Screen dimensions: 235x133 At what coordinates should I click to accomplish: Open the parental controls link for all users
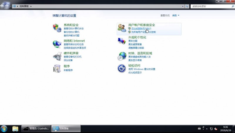(144, 32)
